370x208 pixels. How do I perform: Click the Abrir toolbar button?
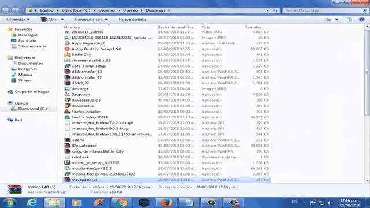click(49, 20)
